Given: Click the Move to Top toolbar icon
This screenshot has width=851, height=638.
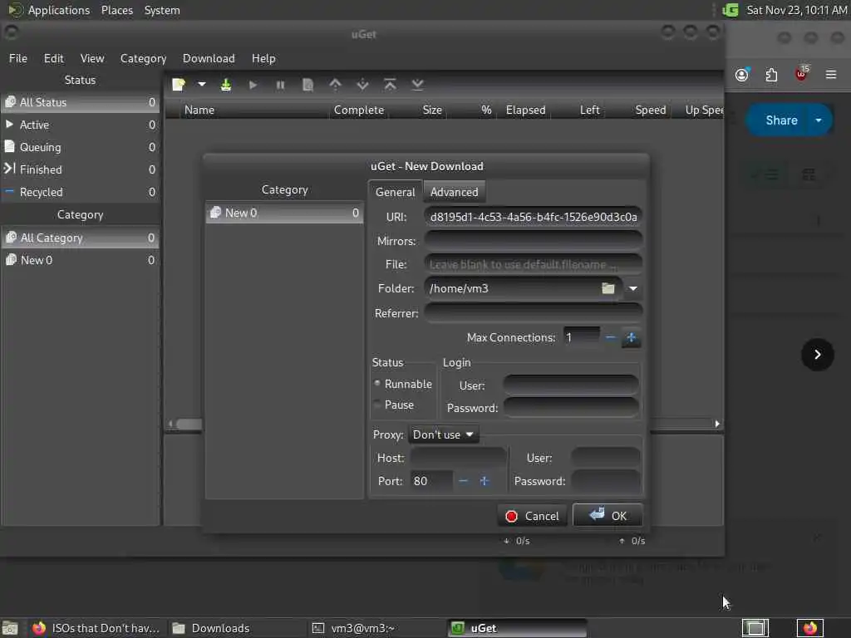Looking at the screenshot, I should click(x=390, y=85).
